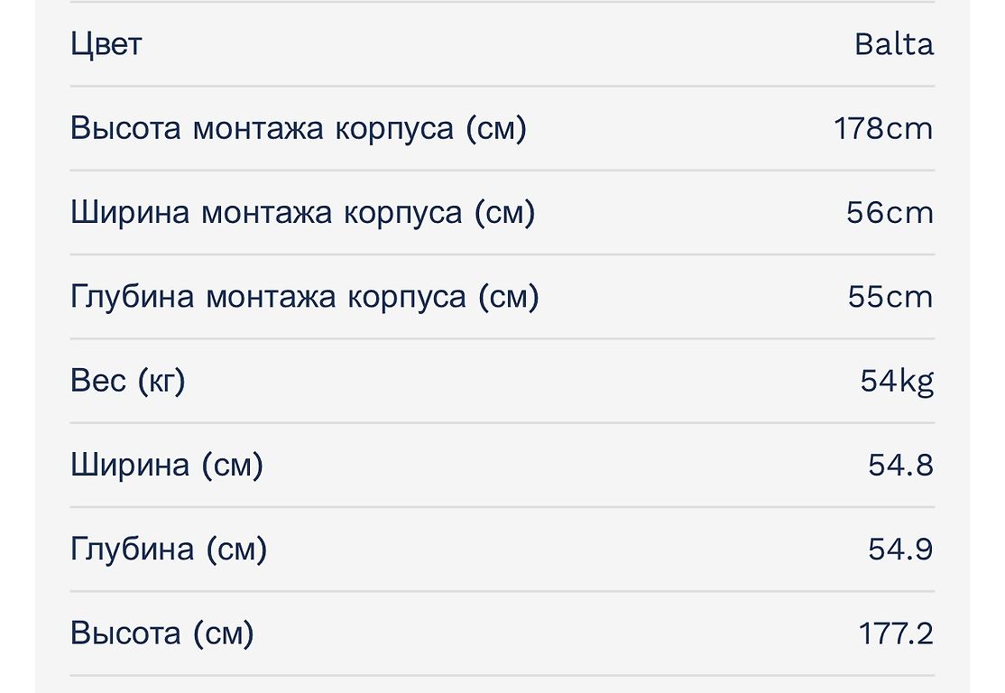Click the Ширина (см) label
The width and height of the screenshot is (1005, 693).
tap(167, 465)
